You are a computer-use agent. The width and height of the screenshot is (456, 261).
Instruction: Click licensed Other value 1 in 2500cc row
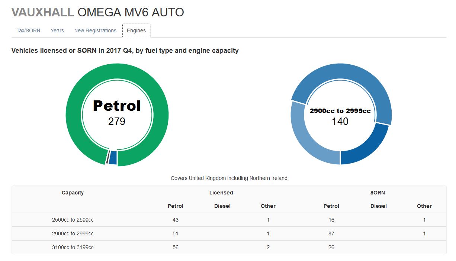(x=268, y=220)
